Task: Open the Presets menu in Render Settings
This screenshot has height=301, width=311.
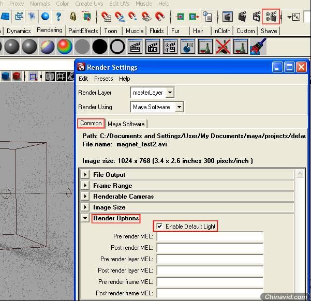Action: click(x=103, y=79)
